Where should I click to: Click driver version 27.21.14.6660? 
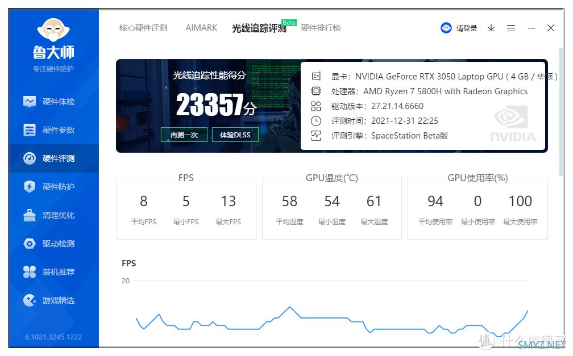[x=397, y=106]
